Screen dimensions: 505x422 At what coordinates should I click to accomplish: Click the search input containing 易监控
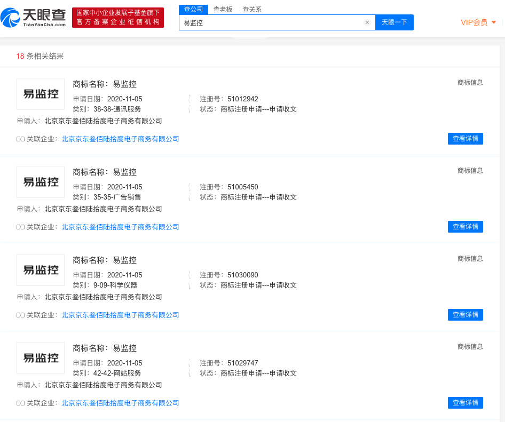[x=277, y=22]
